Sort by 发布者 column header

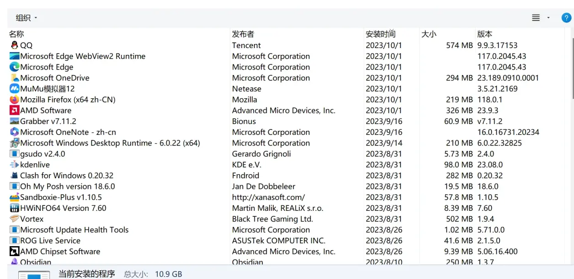pos(243,34)
